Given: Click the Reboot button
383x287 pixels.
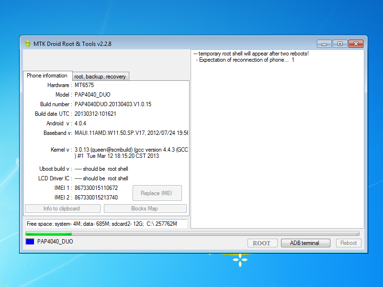Looking at the screenshot, I should click(348, 243).
